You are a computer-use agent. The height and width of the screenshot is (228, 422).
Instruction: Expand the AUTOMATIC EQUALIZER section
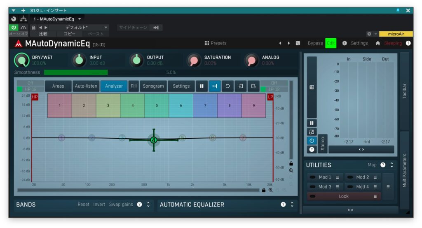pos(292,205)
